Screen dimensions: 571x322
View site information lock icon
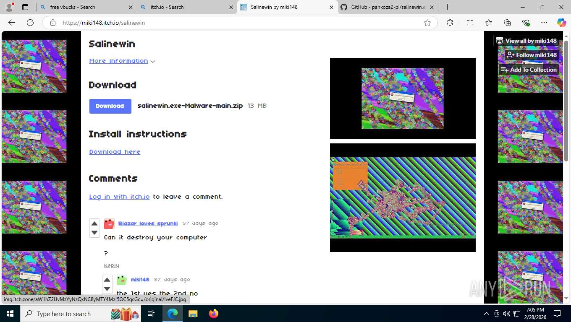[53, 23]
